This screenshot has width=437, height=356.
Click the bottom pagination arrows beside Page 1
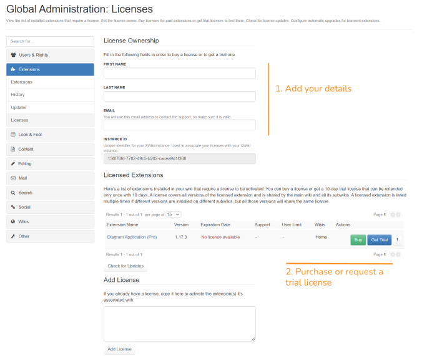click(395, 254)
